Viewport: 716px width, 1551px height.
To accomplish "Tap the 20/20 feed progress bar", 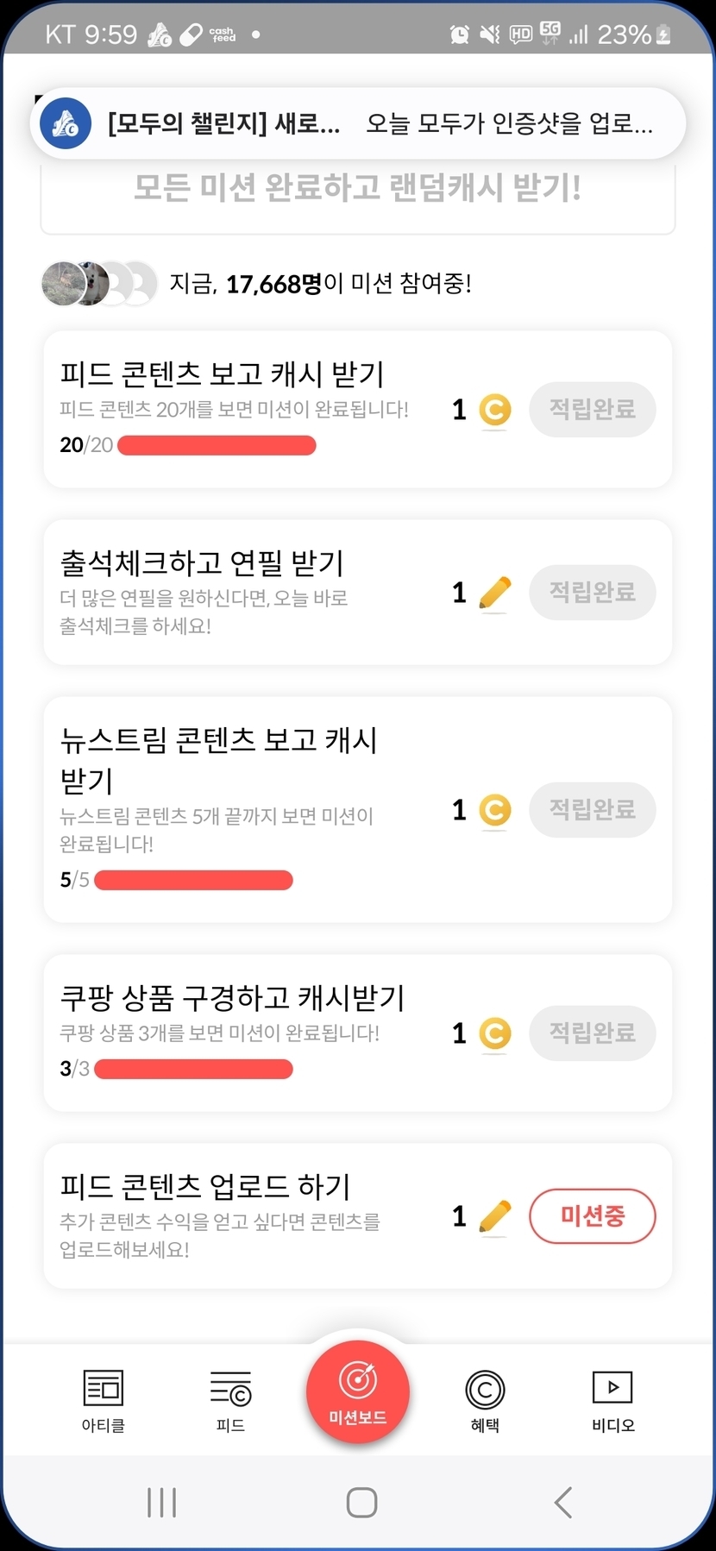I will tap(217, 445).
